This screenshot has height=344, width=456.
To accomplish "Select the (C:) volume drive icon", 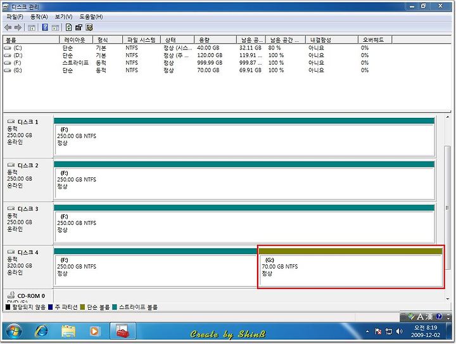I will point(8,48).
